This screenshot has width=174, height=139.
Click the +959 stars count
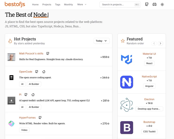click(105, 57)
